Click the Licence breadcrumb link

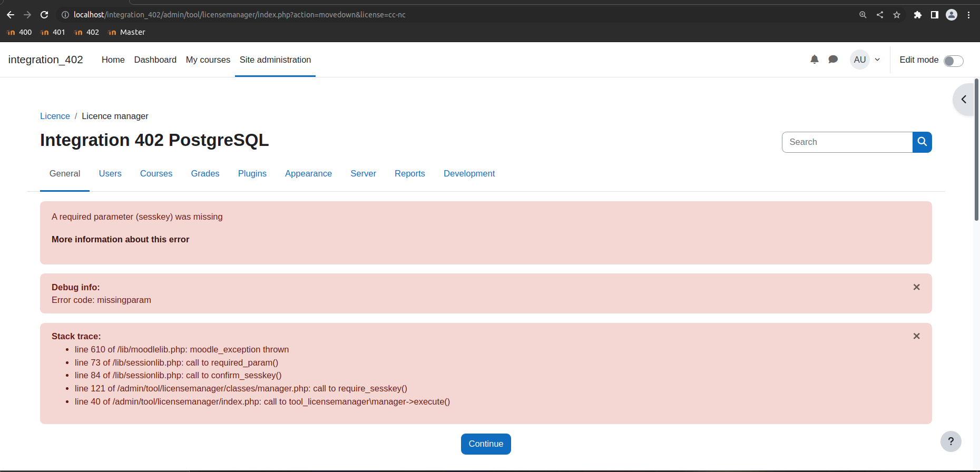[55, 116]
